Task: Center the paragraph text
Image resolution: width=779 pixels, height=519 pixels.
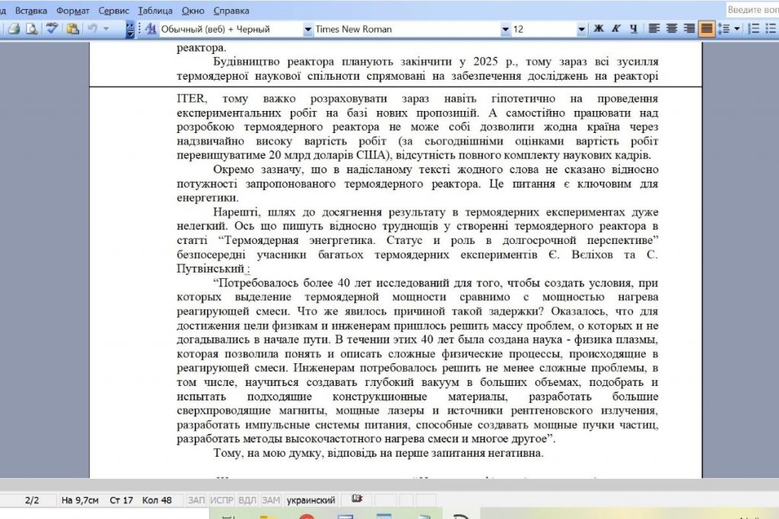Action: [x=672, y=29]
